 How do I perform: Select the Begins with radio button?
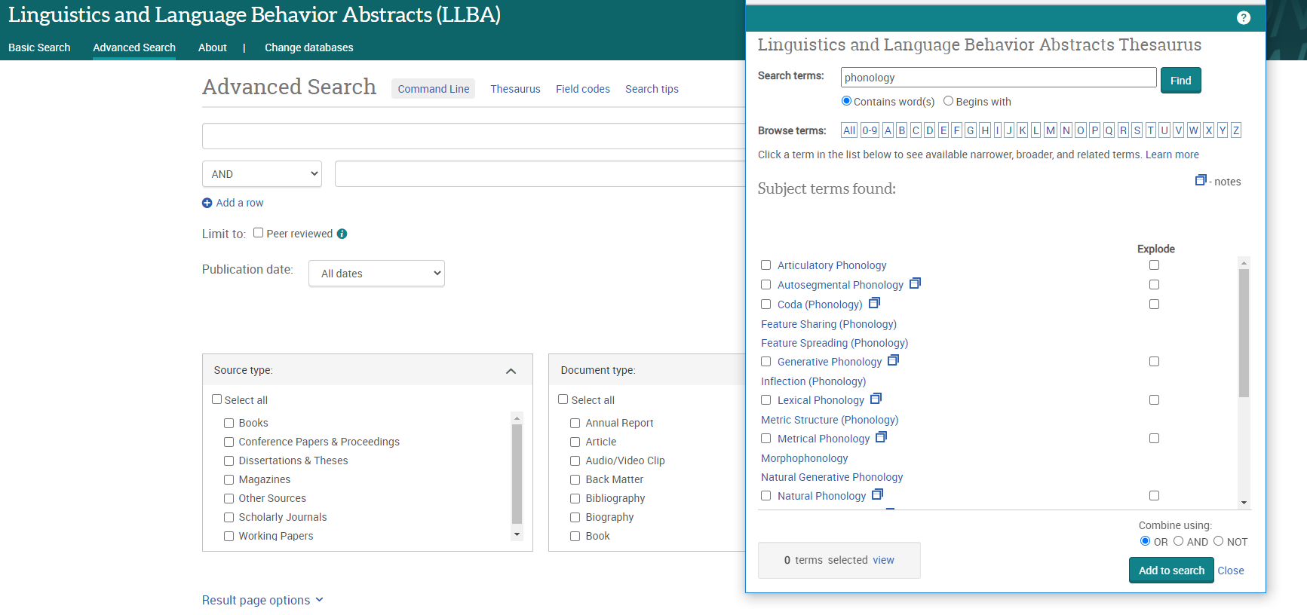[x=948, y=101]
